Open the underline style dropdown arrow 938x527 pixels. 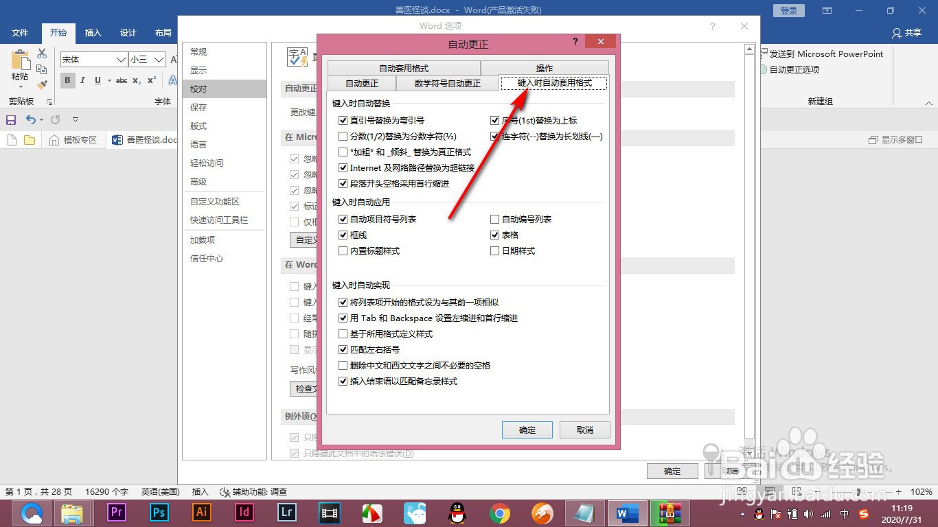[108, 80]
